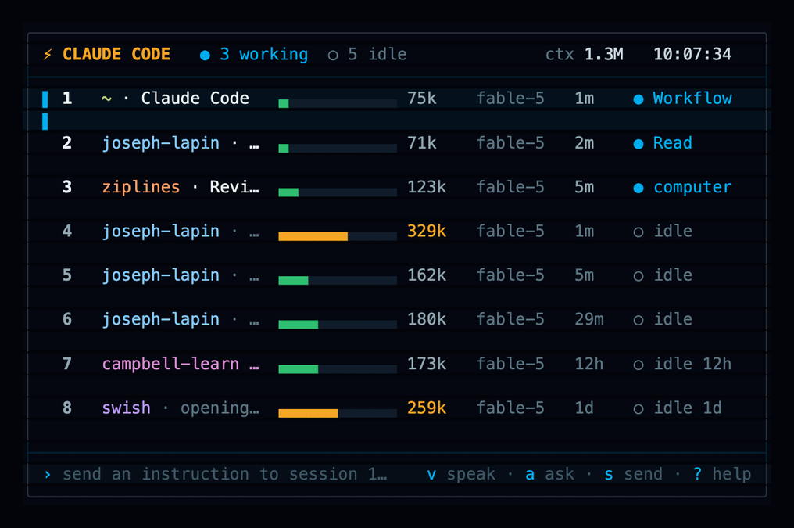Click the 71k token count

point(422,143)
